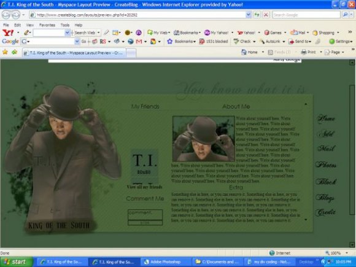Go back with the browser Back arrow

pos(6,15)
